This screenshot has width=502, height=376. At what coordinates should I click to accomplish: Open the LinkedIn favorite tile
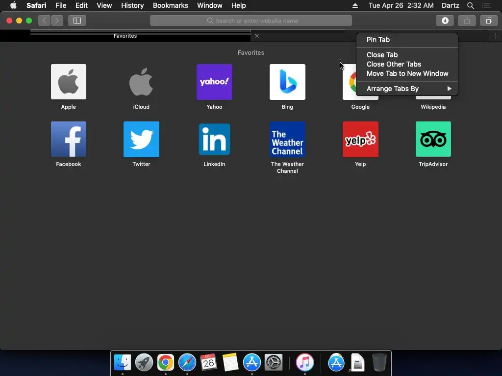coord(214,139)
